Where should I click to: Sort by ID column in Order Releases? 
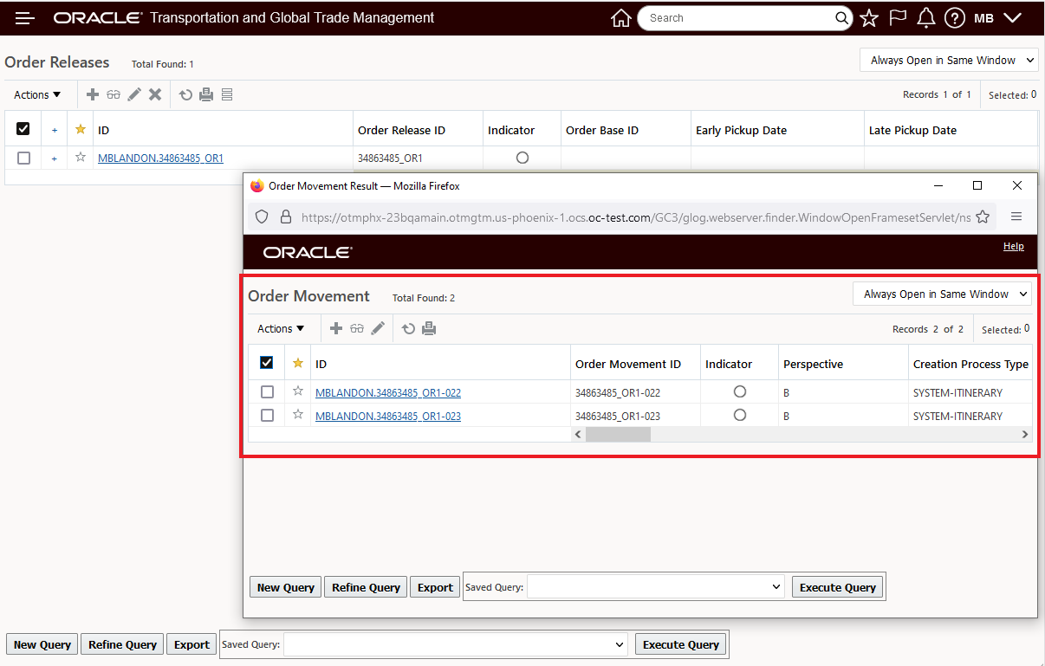tap(103, 130)
